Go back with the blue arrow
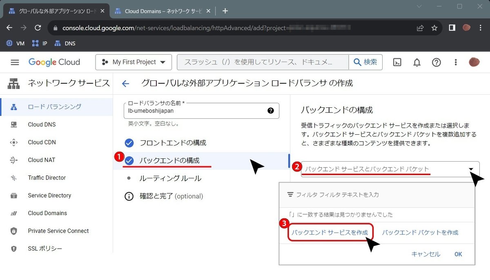This screenshot has width=490, height=280. 125,84
